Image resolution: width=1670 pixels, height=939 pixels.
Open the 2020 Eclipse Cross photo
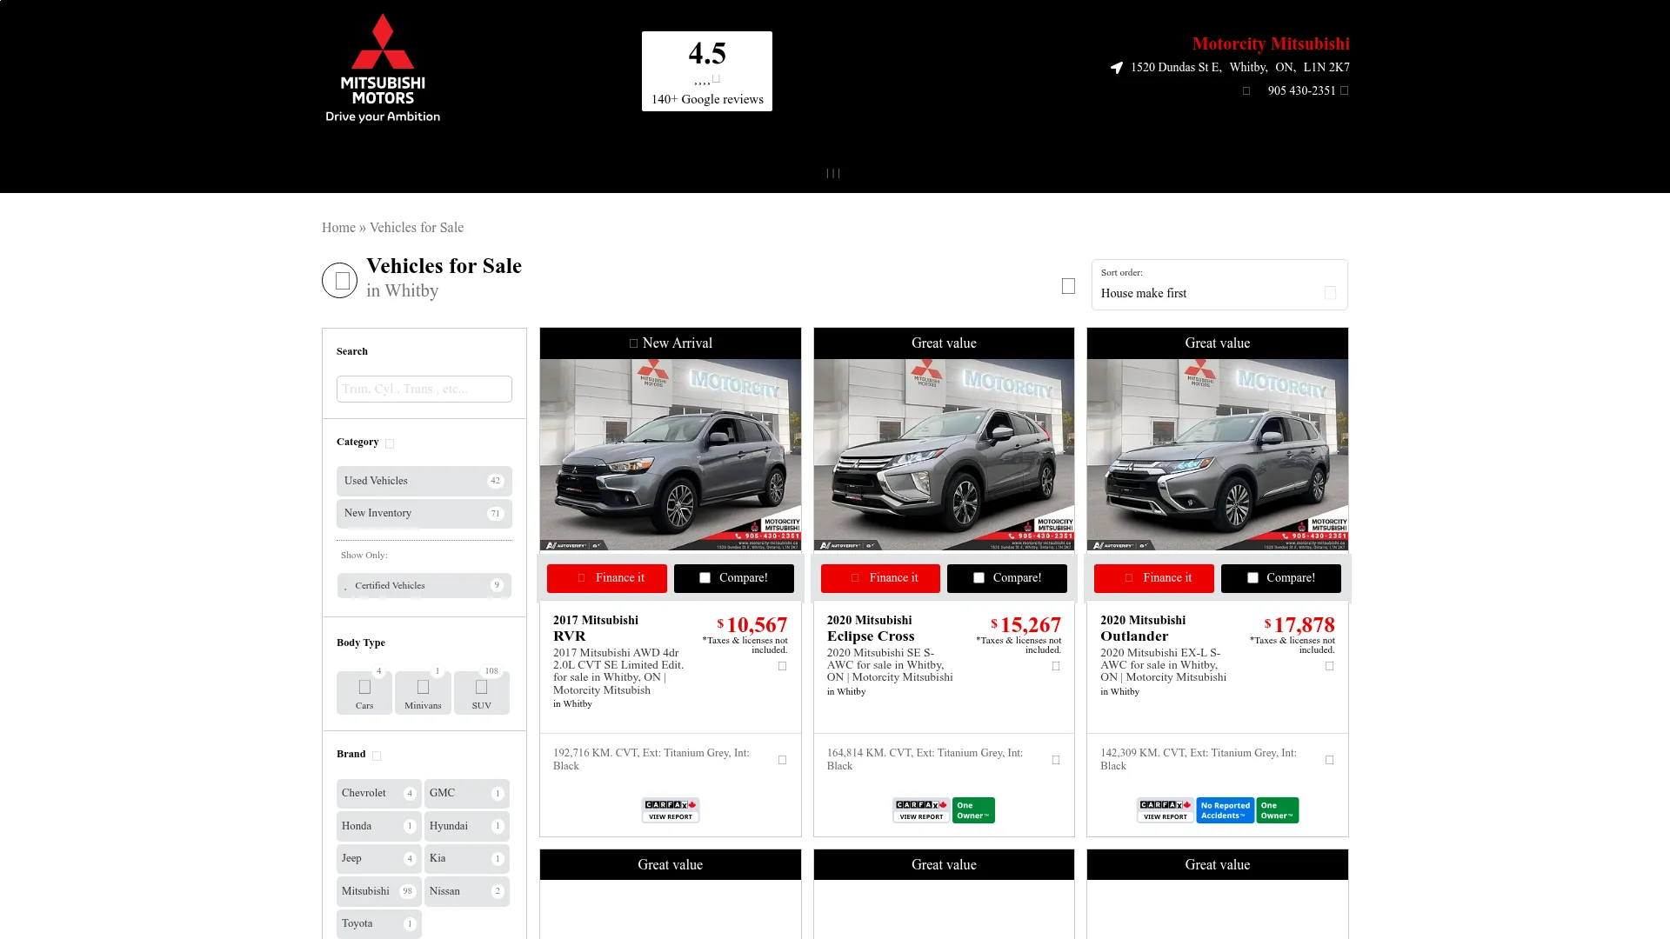pos(944,455)
